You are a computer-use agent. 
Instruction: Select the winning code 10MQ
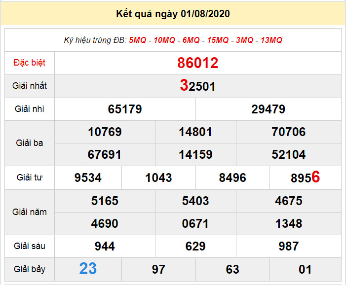coord(164,40)
